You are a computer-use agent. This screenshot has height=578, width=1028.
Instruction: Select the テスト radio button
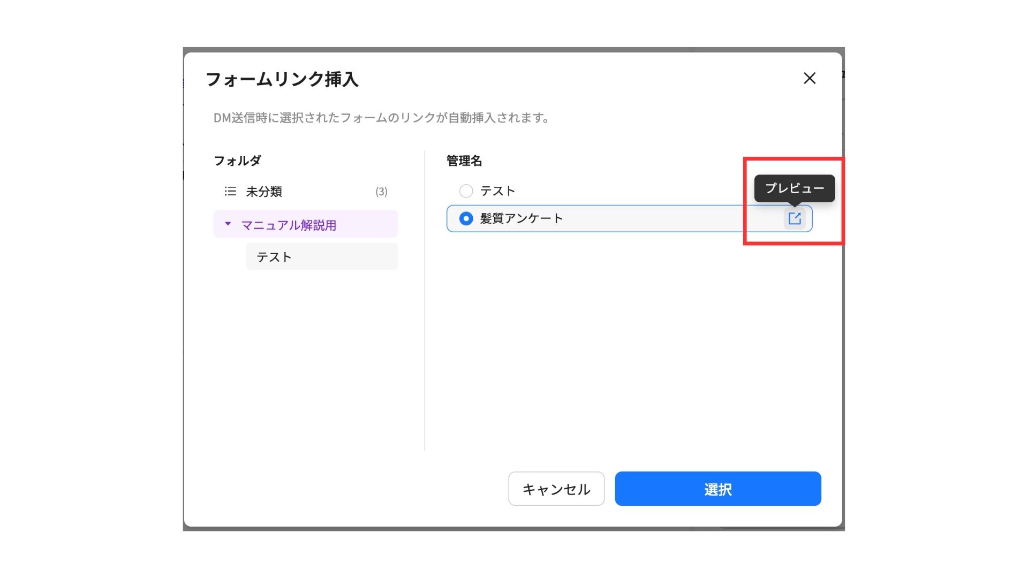pyautogui.click(x=466, y=191)
